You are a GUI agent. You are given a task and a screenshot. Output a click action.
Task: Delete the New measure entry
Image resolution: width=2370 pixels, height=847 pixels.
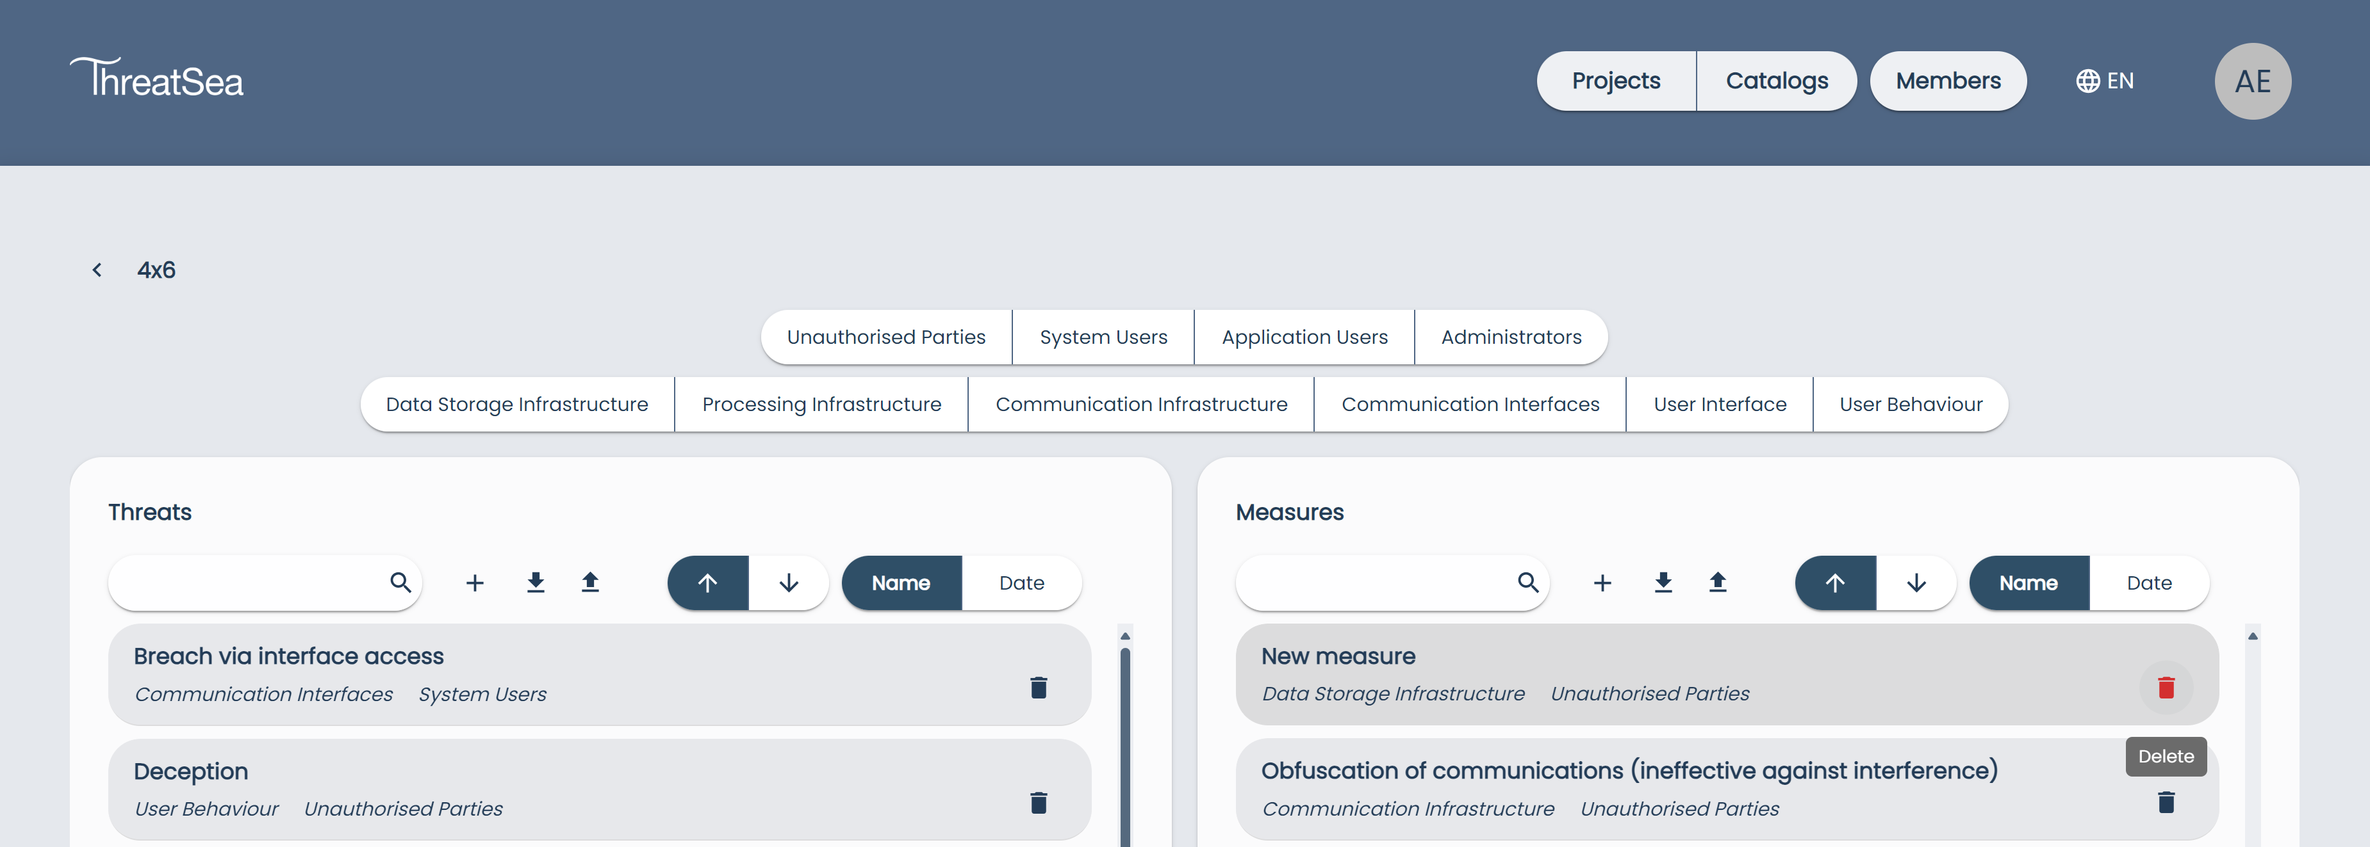click(x=2166, y=688)
